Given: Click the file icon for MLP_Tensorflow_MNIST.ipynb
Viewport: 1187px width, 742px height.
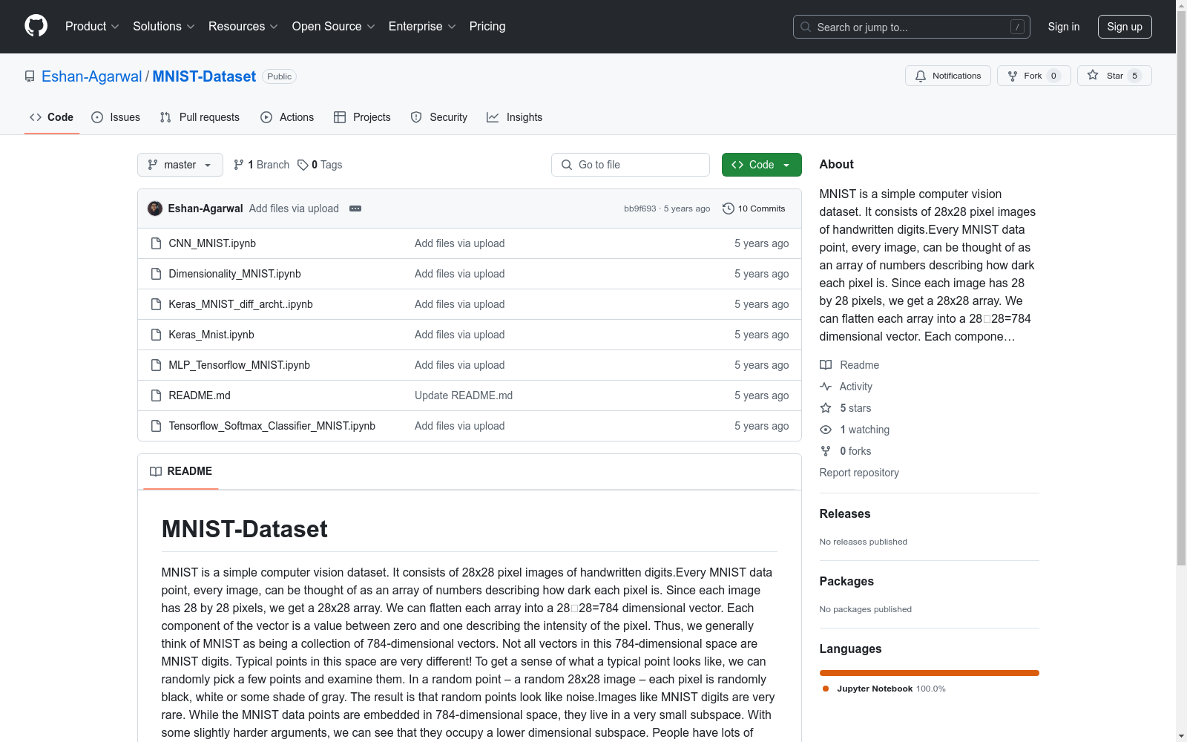Looking at the screenshot, I should [156, 365].
